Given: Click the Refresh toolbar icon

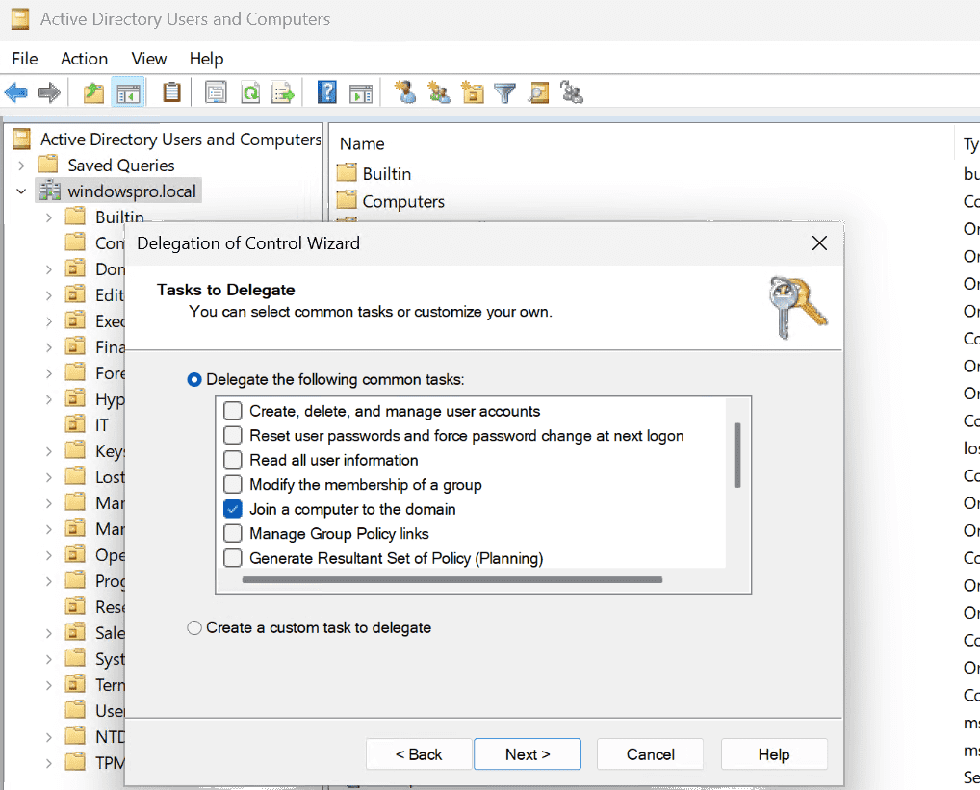Looking at the screenshot, I should (247, 91).
